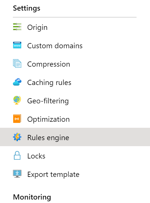Image resolution: width=150 pixels, height=203 pixels.
Task: Select the highlighted Rules engine item
Action: click(75, 137)
